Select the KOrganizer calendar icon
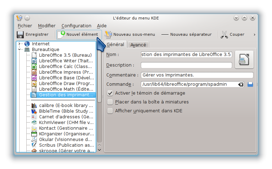This screenshot has width=272, height=169. 34,134
